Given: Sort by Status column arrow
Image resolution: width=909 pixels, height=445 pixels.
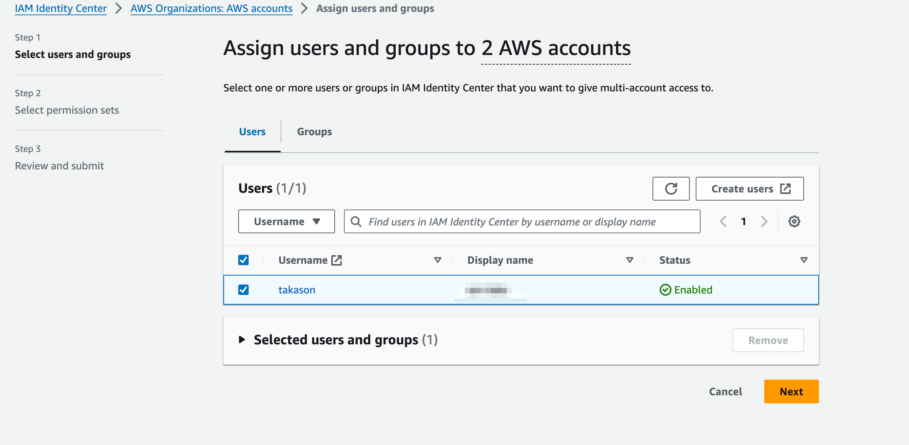Looking at the screenshot, I should pos(804,260).
